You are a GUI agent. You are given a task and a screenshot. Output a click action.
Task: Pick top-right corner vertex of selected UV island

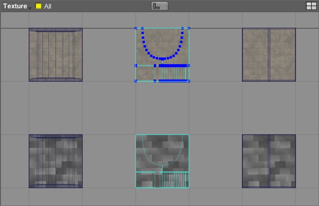[x=189, y=29]
